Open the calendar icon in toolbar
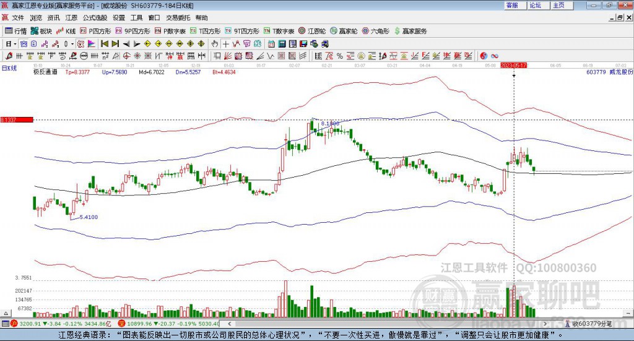This screenshot has width=634, height=341. [271, 44]
